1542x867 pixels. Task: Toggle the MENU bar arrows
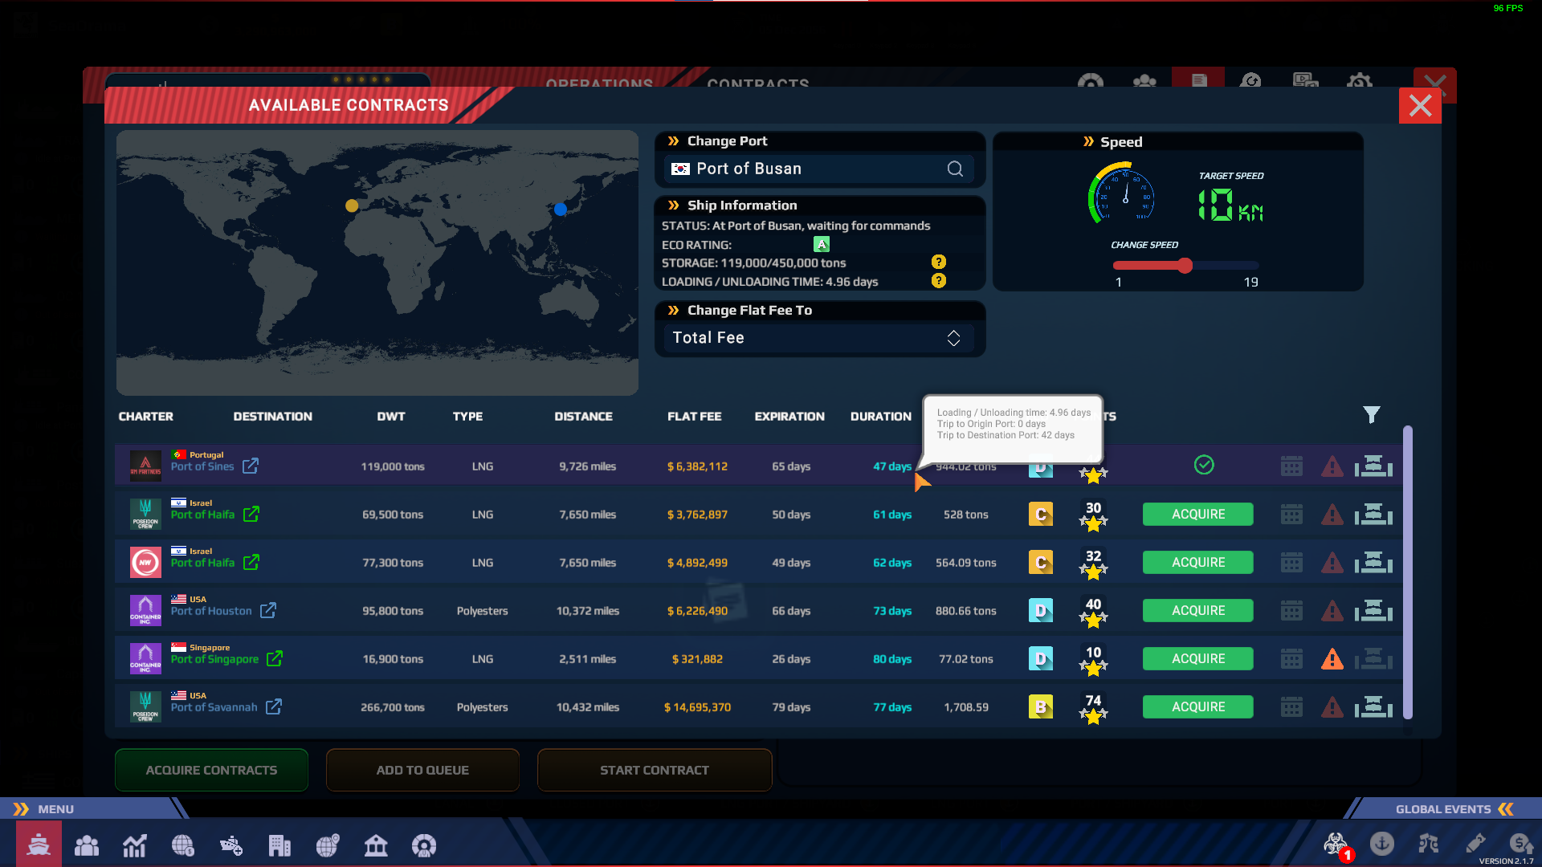tap(21, 809)
